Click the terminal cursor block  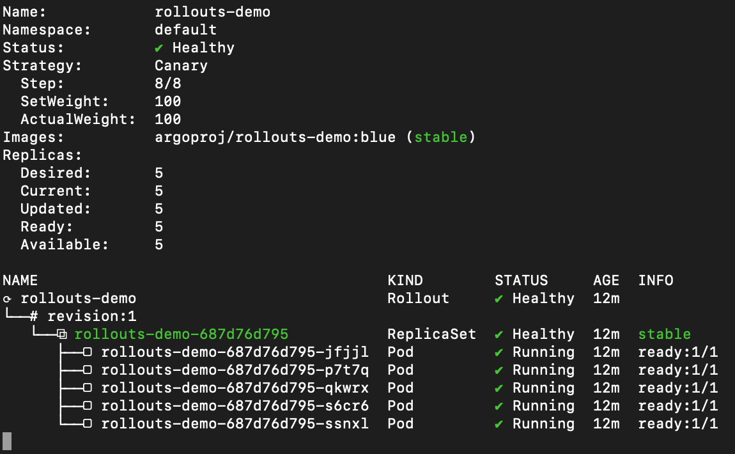(7, 441)
